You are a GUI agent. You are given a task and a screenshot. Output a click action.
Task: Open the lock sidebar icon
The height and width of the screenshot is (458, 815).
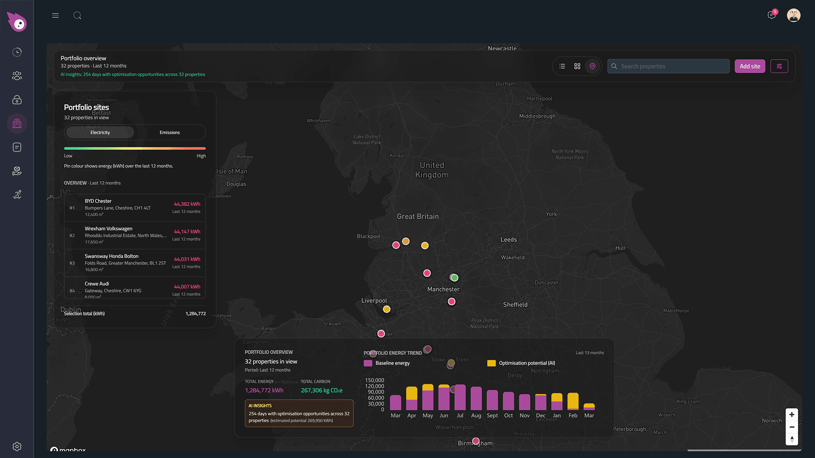coord(17,100)
